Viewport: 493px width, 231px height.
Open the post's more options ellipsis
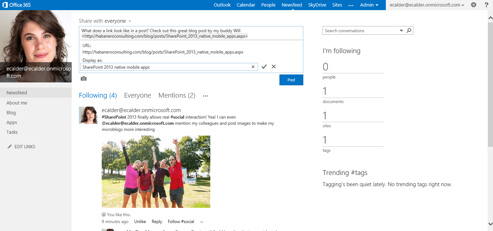click(202, 222)
